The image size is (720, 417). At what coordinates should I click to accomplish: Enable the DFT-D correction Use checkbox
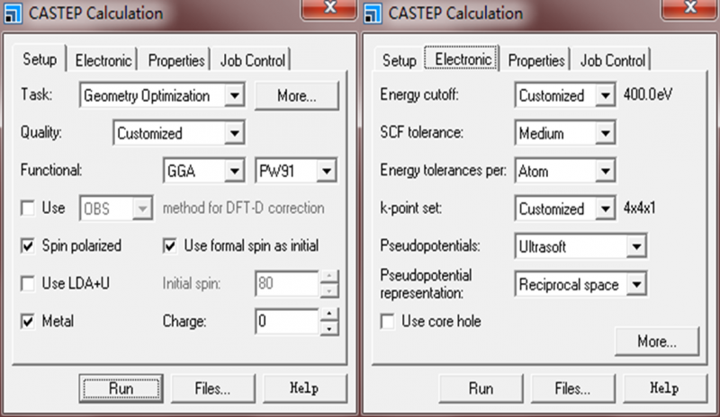pyautogui.click(x=28, y=208)
